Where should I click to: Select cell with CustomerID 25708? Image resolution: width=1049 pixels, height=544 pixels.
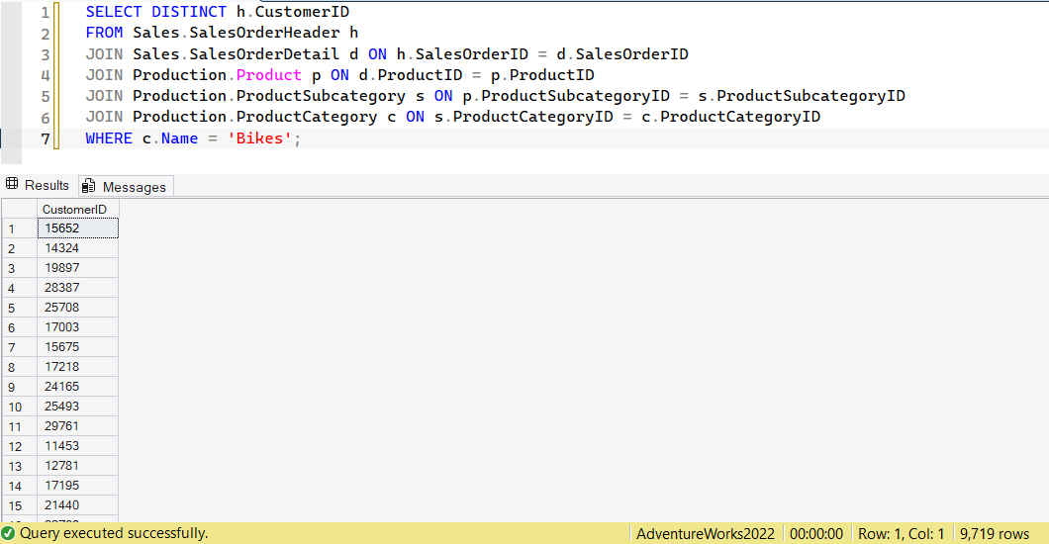click(x=77, y=307)
